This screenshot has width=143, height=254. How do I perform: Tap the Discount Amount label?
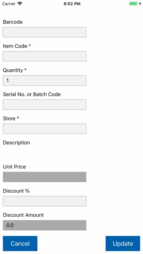23,215
